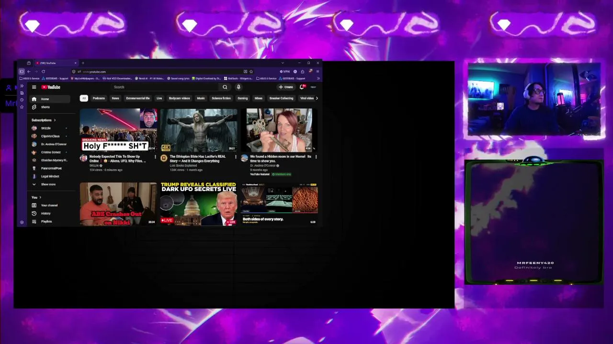Select the Science fiction chip
The image size is (613, 344).
pos(221,98)
